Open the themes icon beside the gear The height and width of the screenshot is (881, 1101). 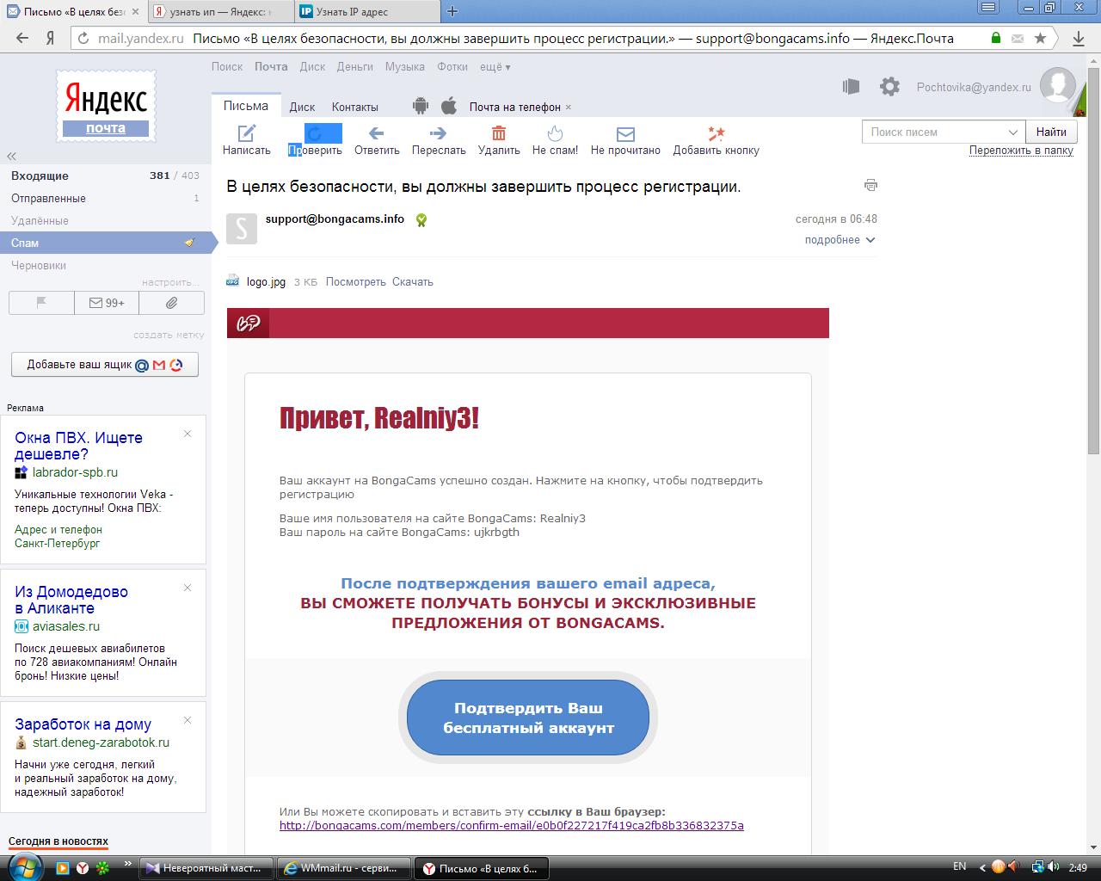(851, 86)
